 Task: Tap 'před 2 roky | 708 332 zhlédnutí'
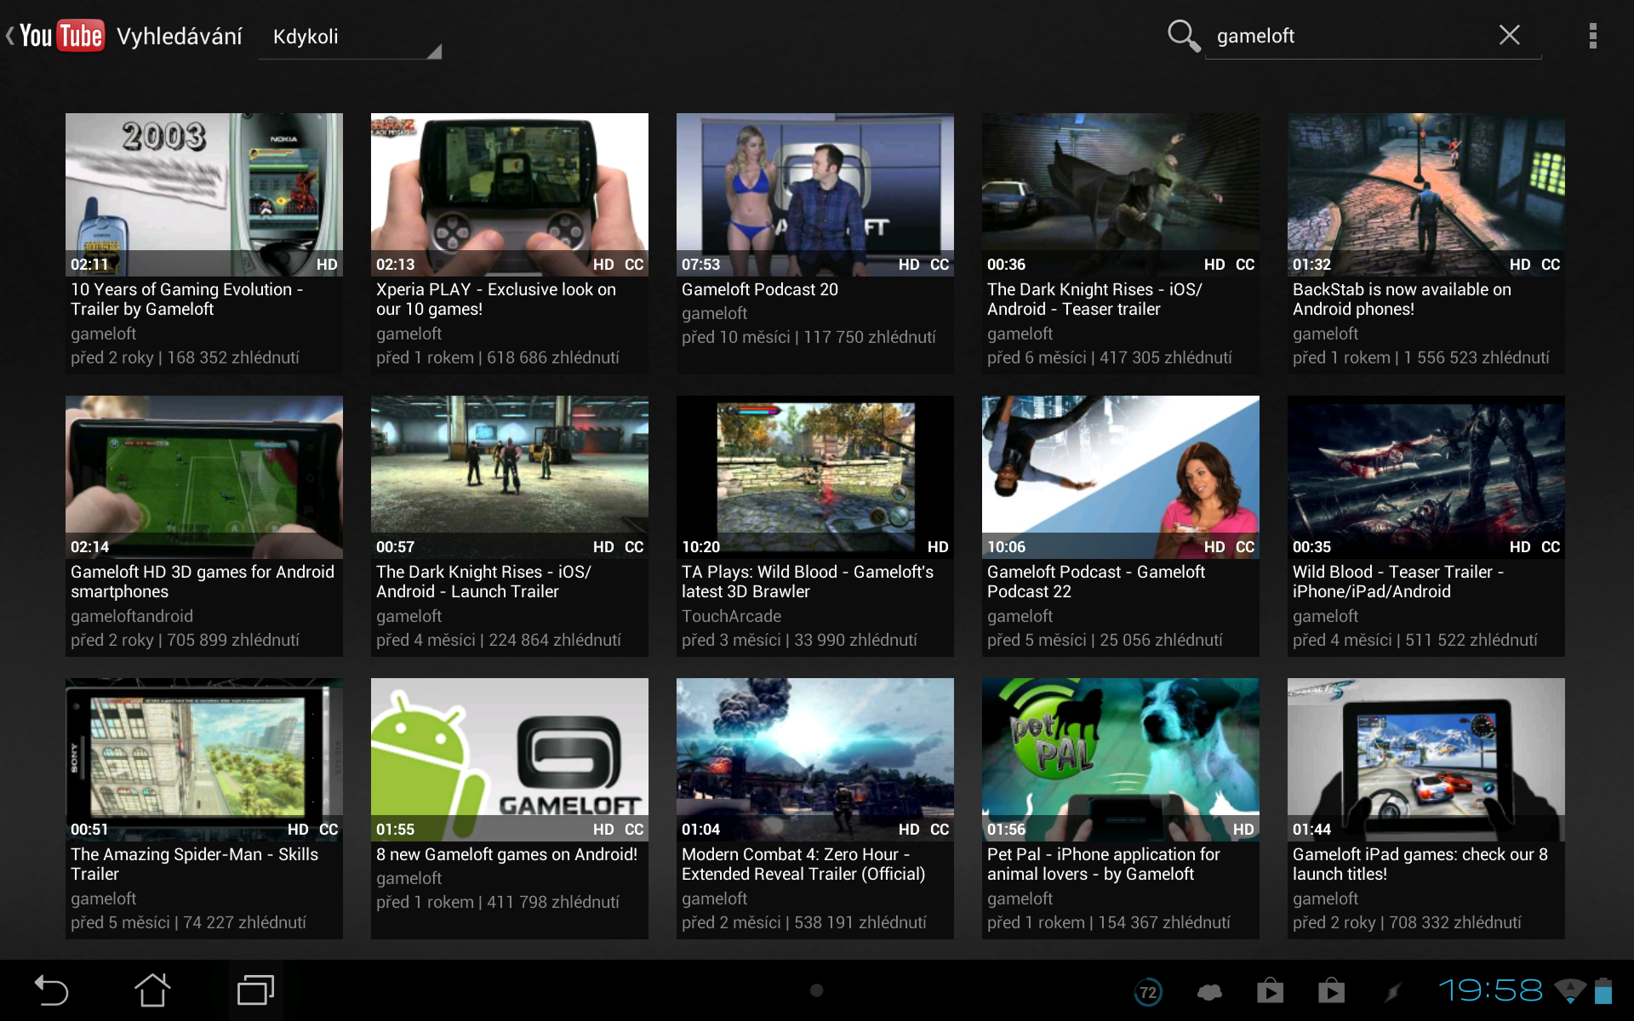click(1407, 922)
